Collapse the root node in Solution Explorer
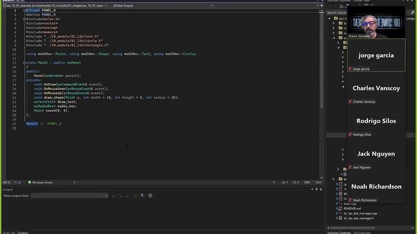 (330, 18)
